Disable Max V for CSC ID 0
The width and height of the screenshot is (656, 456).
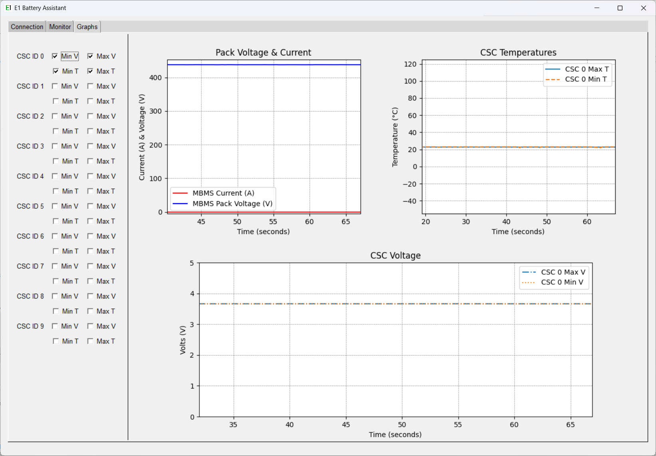point(90,56)
